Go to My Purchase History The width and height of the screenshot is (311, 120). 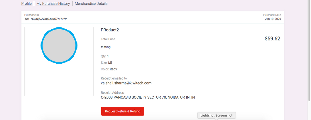[53, 4]
